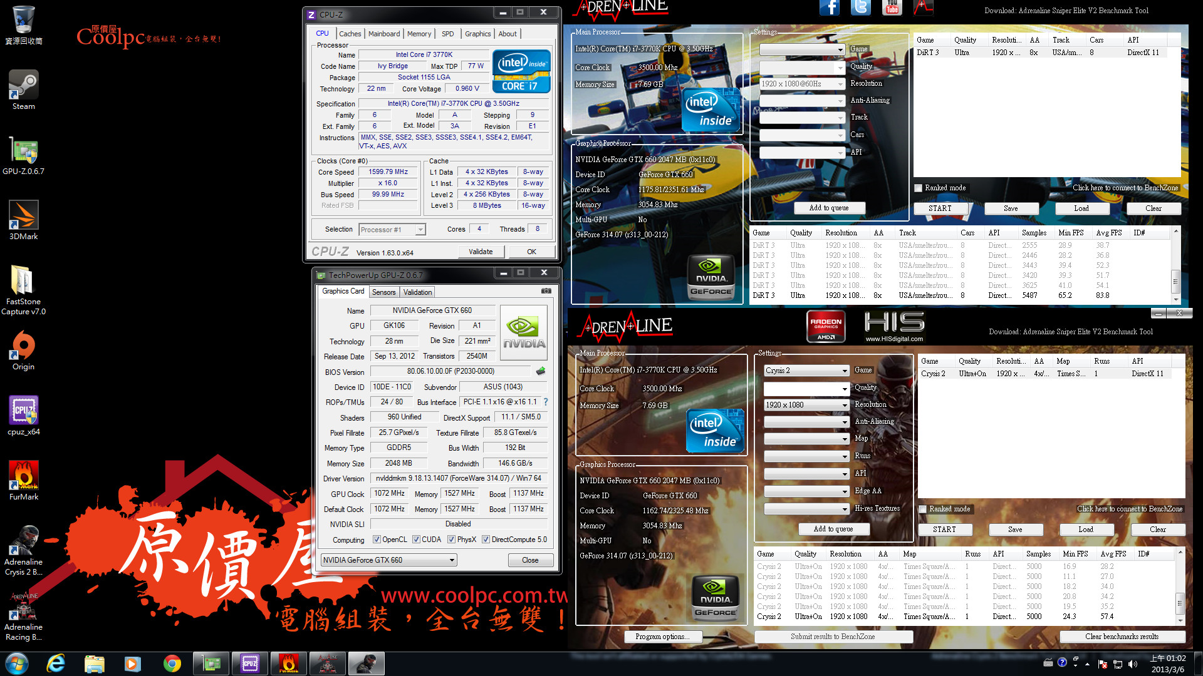
Task: Open the Windows Start orb
Action: coord(16,663)
